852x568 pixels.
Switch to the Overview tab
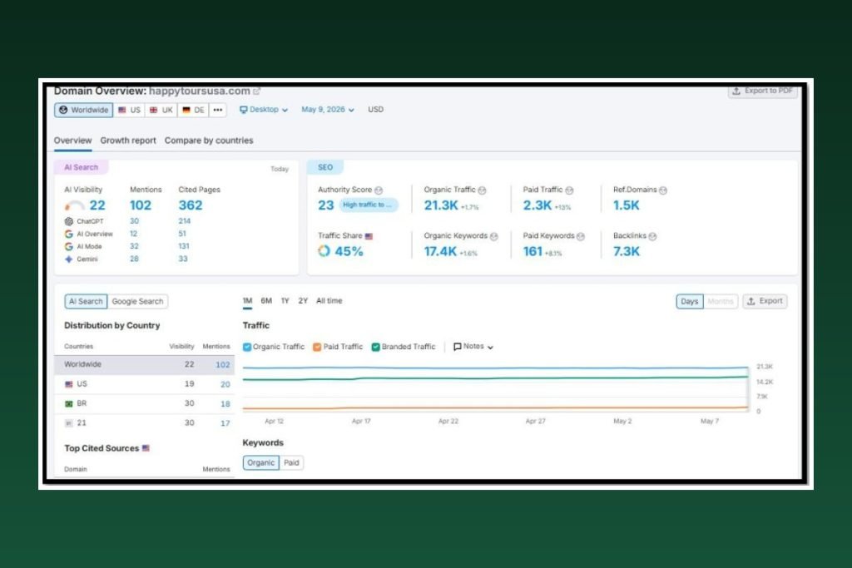pyautogui.click(x=73, y=141)
